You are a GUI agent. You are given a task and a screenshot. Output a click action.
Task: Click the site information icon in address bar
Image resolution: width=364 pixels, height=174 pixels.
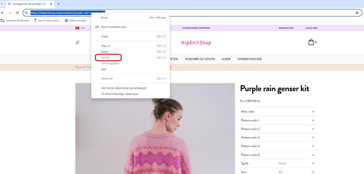pyautogui.click(x=26, y=12)
